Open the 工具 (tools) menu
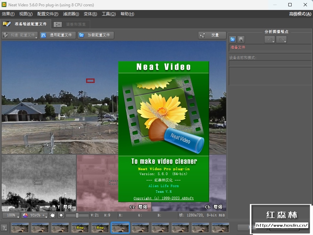The image size is (313, 235). (109, 14)
